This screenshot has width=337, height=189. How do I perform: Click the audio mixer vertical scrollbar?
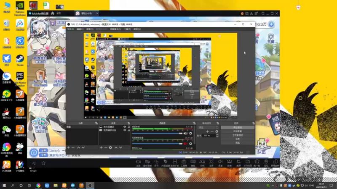point(195,135)
